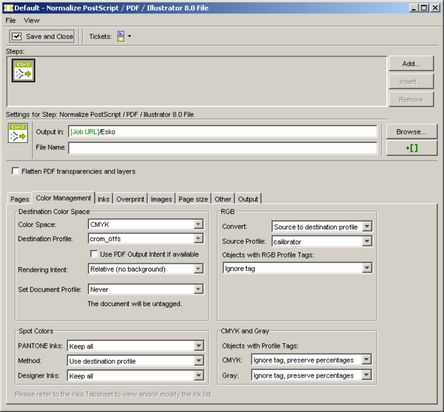
Task: Click the Remove button
Action: [411, 100]
